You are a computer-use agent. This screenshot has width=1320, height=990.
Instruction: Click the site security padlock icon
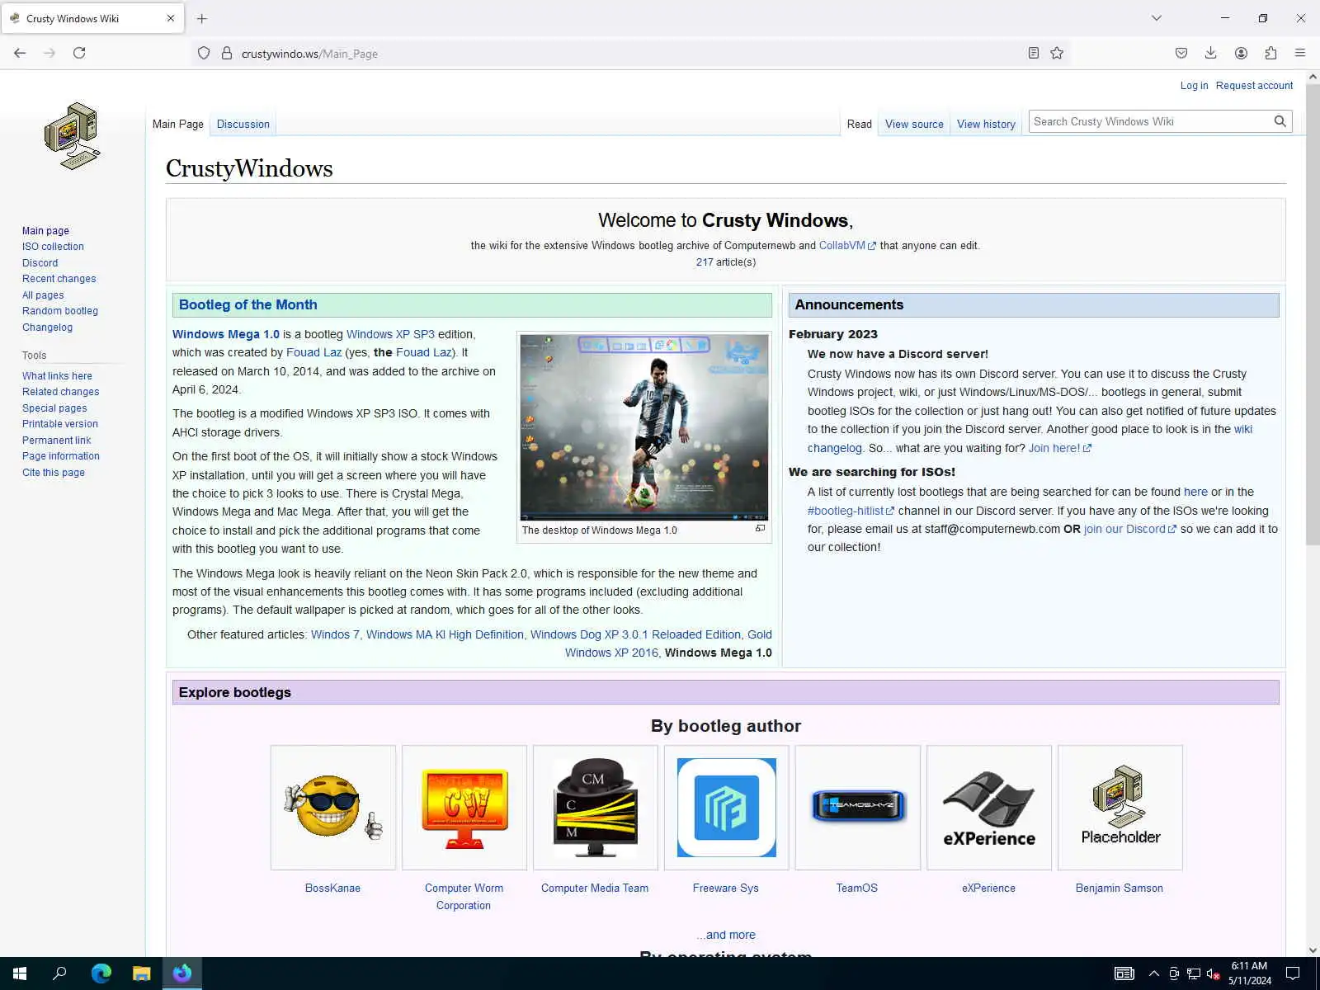227,53
